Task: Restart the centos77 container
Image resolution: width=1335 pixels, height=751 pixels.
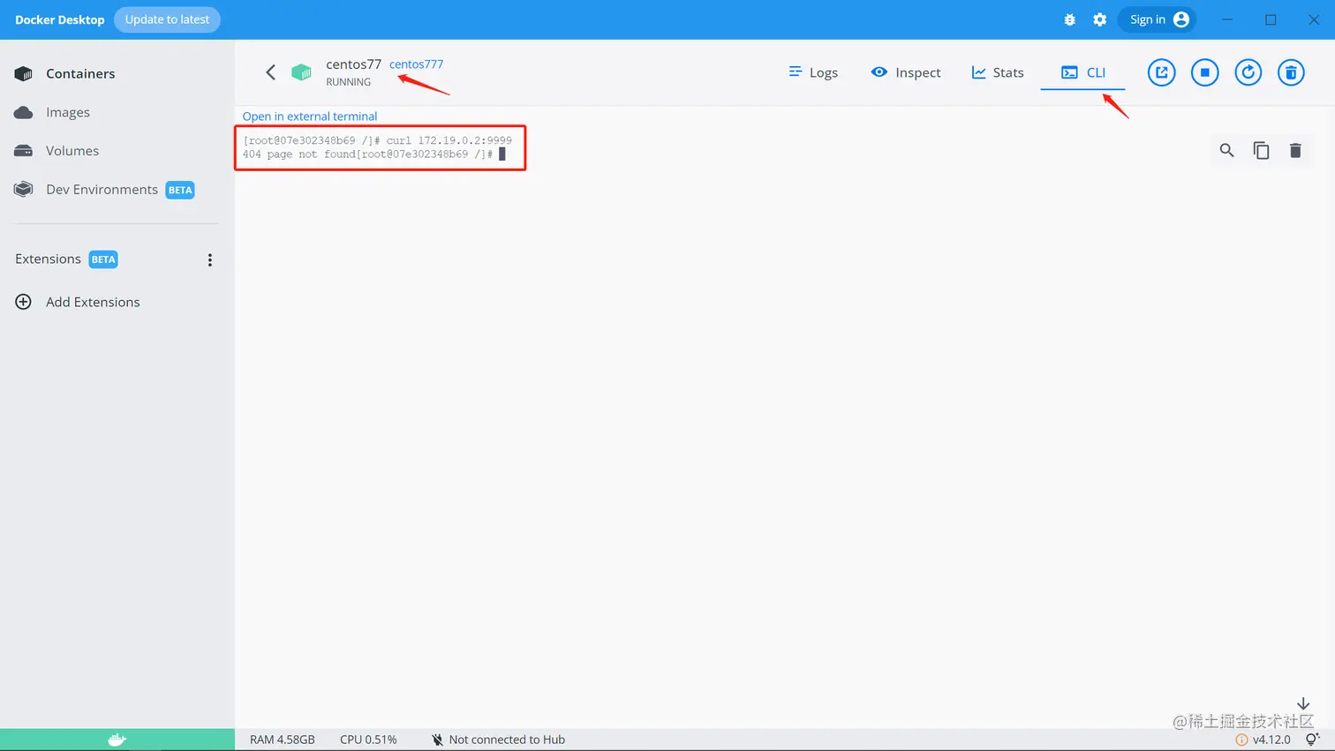Action: (1248, 72)
